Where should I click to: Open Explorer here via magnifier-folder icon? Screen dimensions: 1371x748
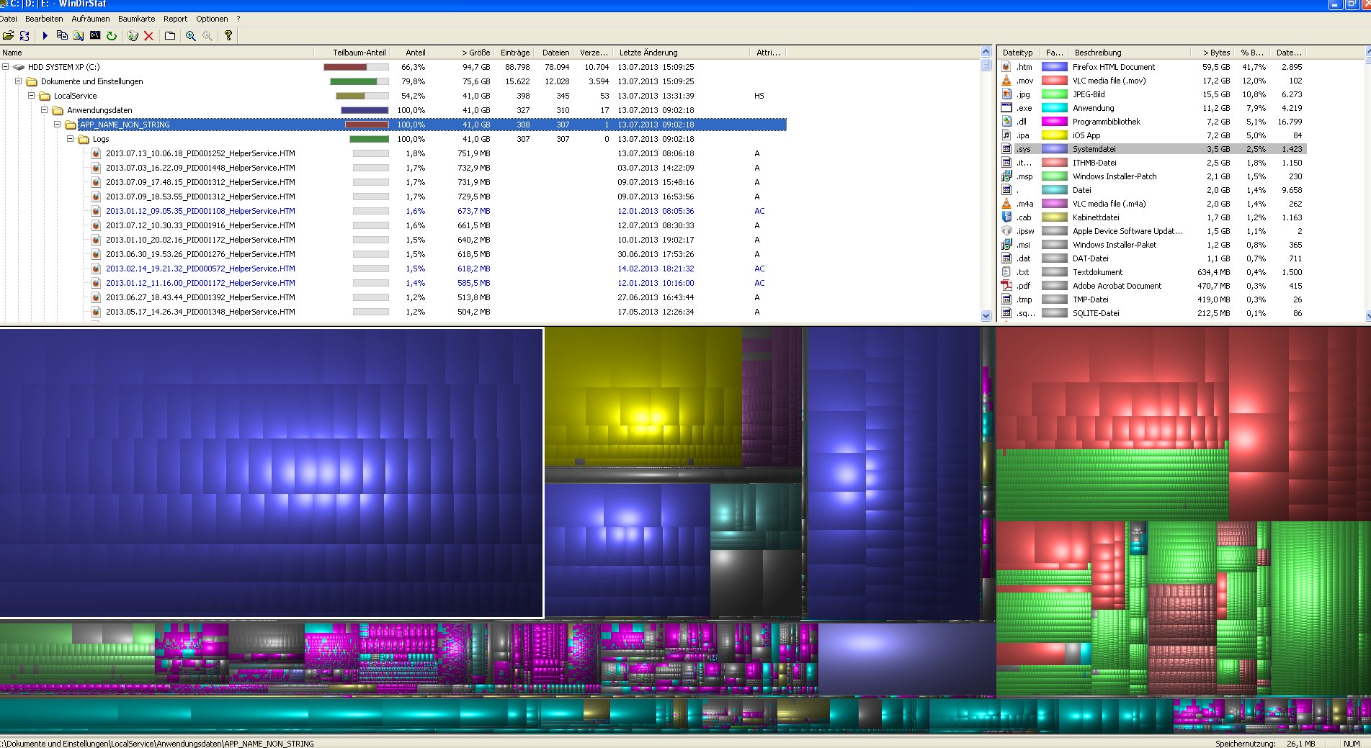(x=79, y=35)
